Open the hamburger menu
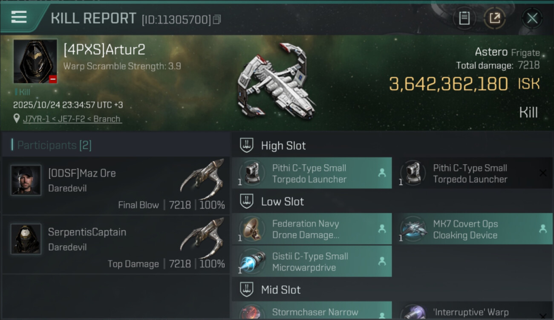 click(19, 17)
